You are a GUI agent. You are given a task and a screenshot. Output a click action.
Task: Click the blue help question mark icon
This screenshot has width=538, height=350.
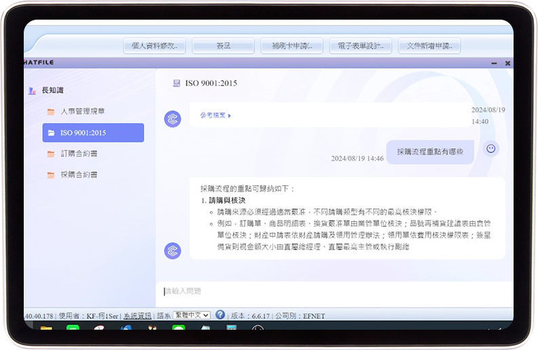pyautogui.click(x=220, y=315)
